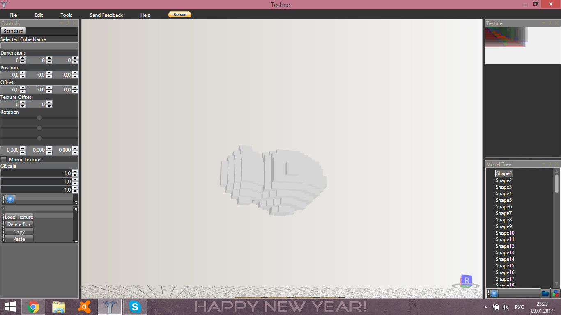Increase the first Position value
The image size is (561, 315).
(x=23, y=73)
